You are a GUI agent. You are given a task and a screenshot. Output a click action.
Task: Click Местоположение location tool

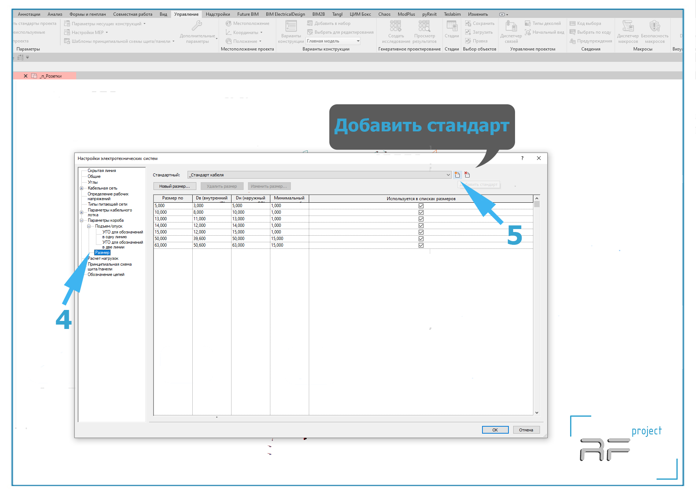(x=248, y=23)
